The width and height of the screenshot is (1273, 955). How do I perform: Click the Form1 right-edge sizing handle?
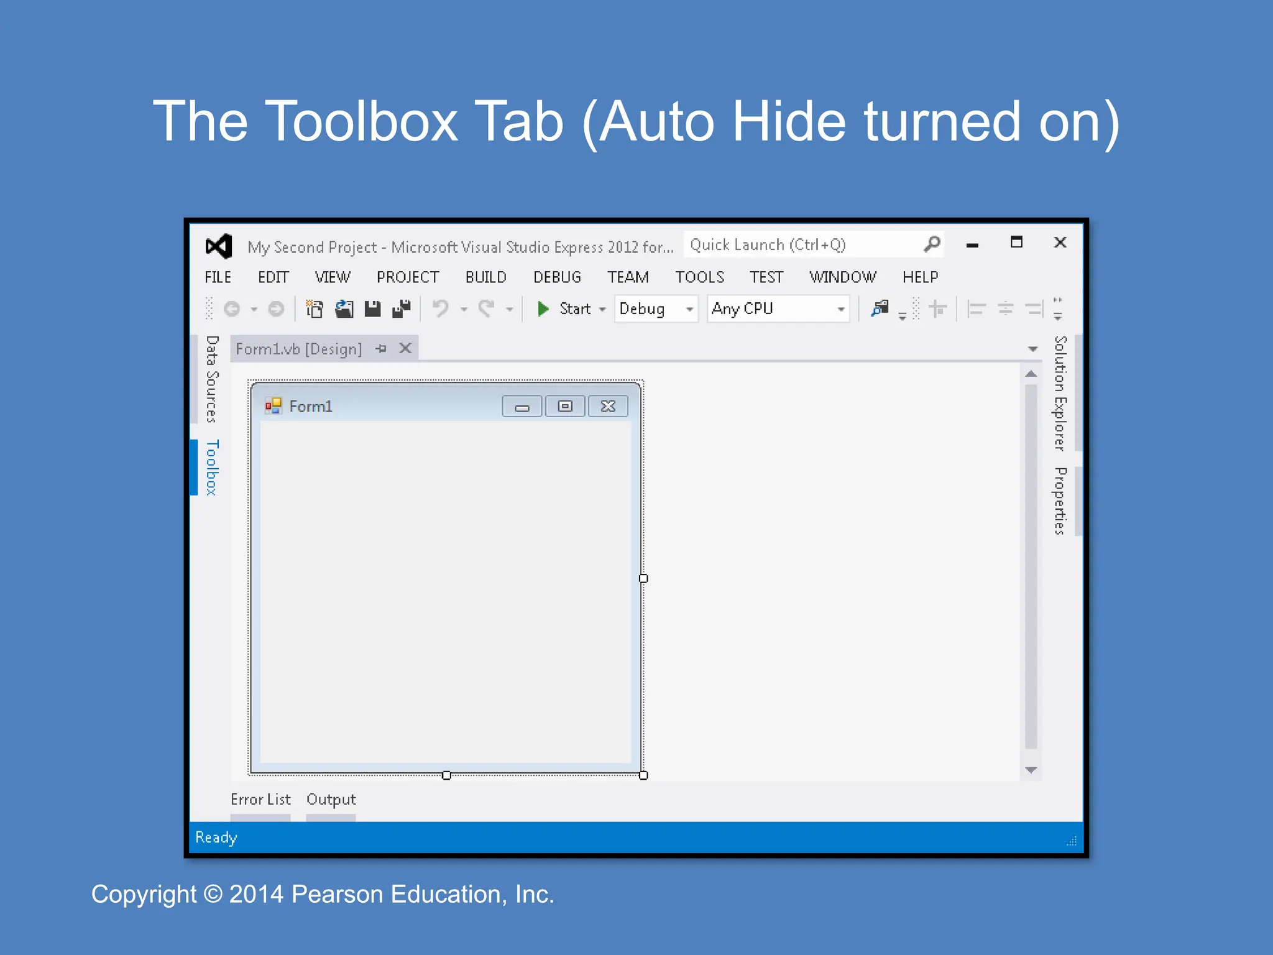tap(643, 578)
